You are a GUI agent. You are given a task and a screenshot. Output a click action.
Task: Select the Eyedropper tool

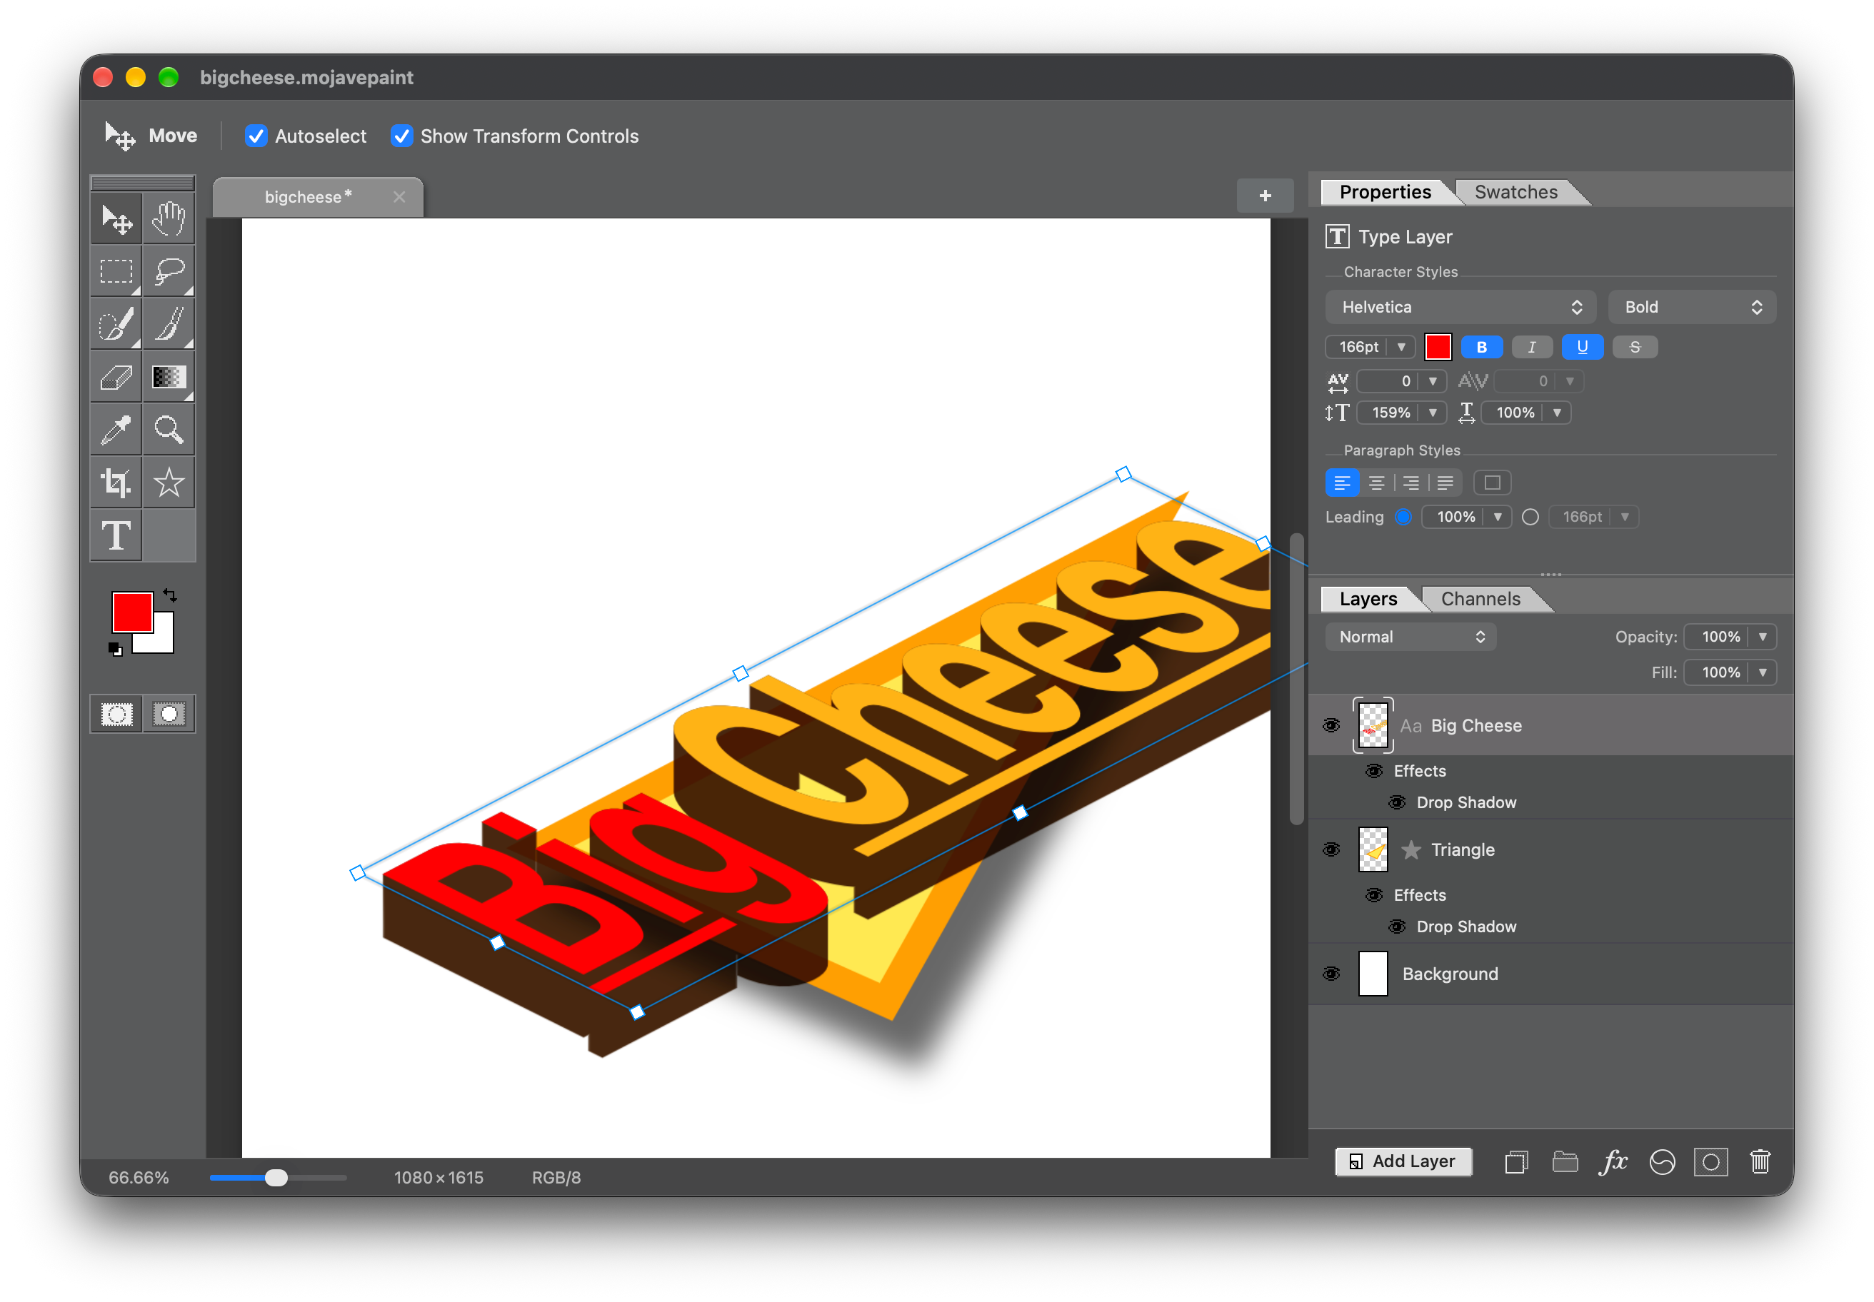coord(116,430)
